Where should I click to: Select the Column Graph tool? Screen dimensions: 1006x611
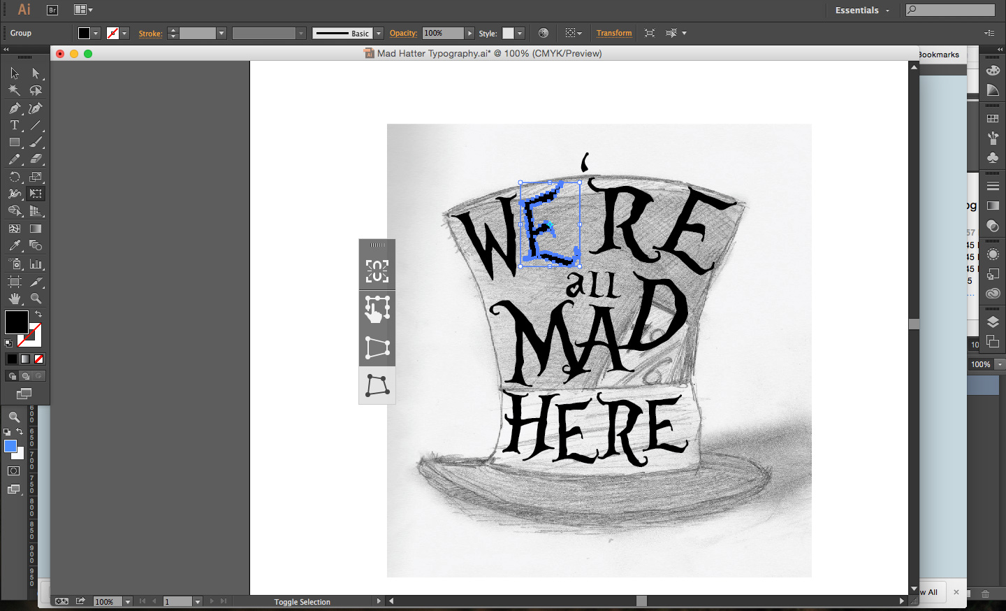click(x=36, y=264)
